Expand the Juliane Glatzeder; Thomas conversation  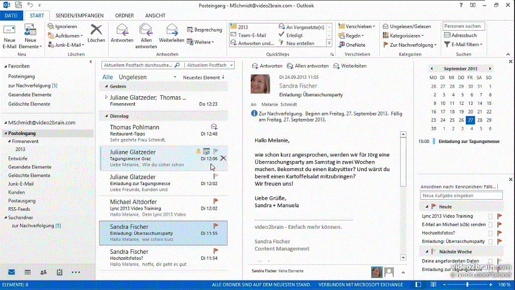[106, 97]
